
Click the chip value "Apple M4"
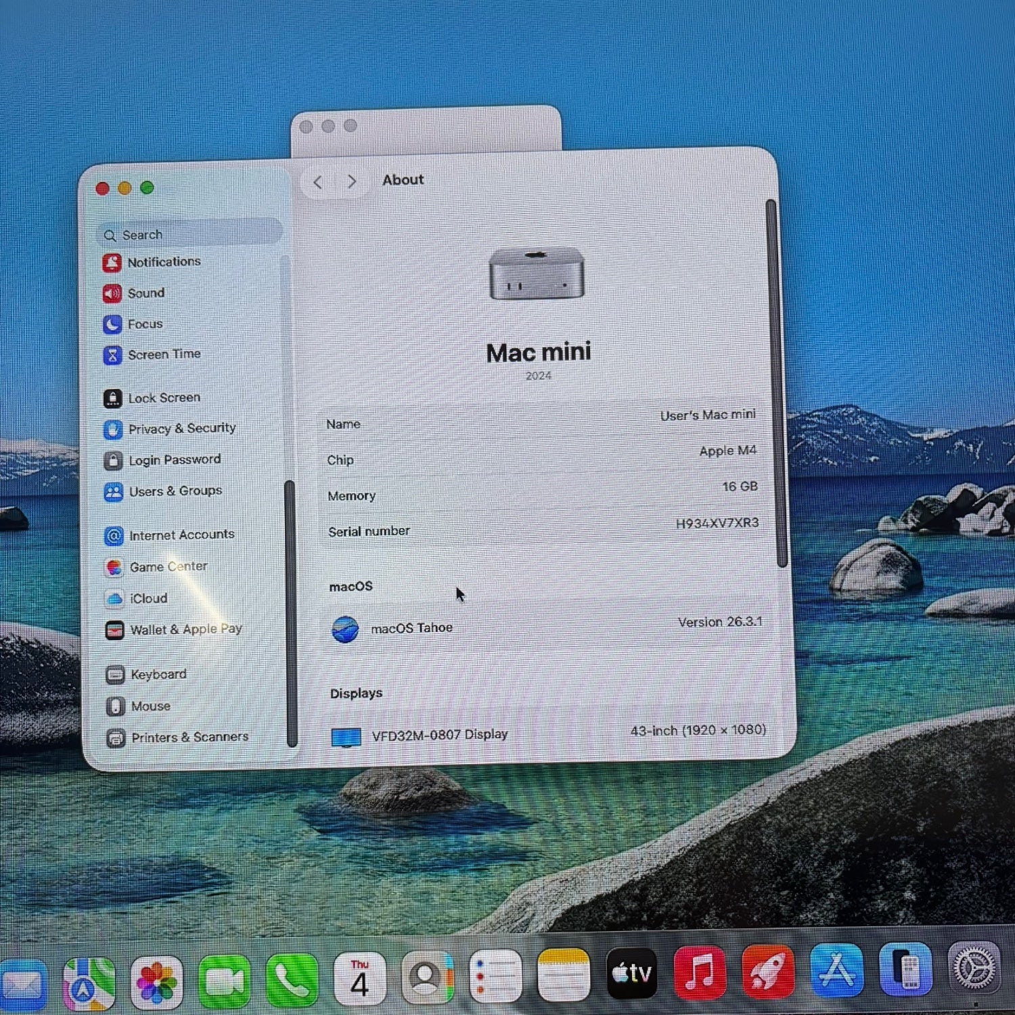[x=727, y=451]
